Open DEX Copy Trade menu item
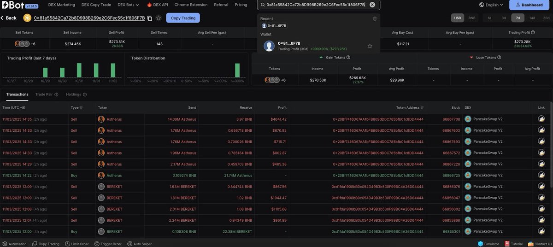The width and height of the screenshot is (553, 247). coord(96,5)
